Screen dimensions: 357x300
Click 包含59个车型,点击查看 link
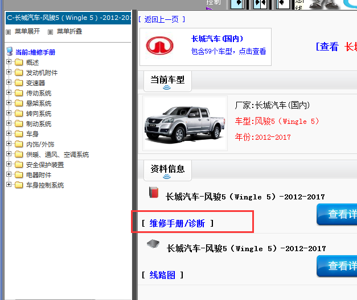pos(228,51)
